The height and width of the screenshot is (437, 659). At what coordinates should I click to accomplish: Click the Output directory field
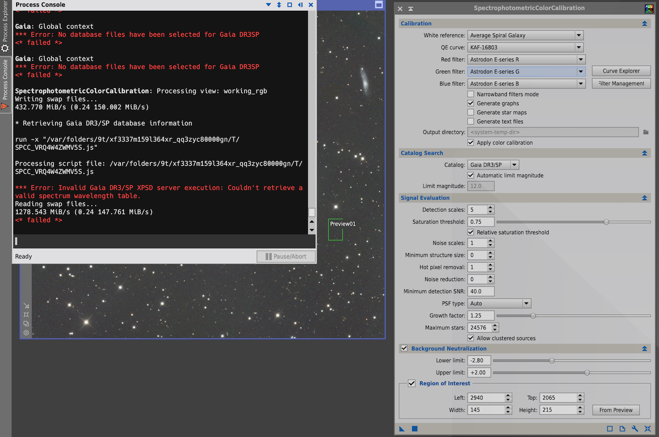(553, 132)
